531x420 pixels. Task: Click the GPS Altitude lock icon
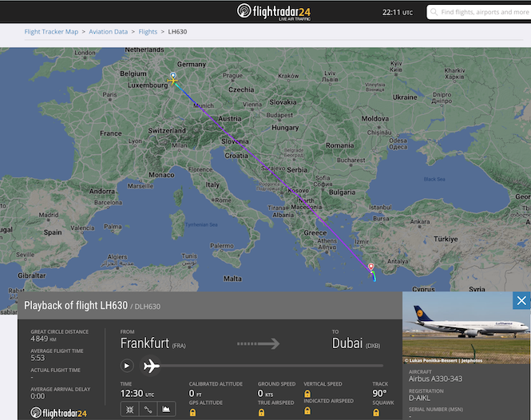click(x=192, y=413)
